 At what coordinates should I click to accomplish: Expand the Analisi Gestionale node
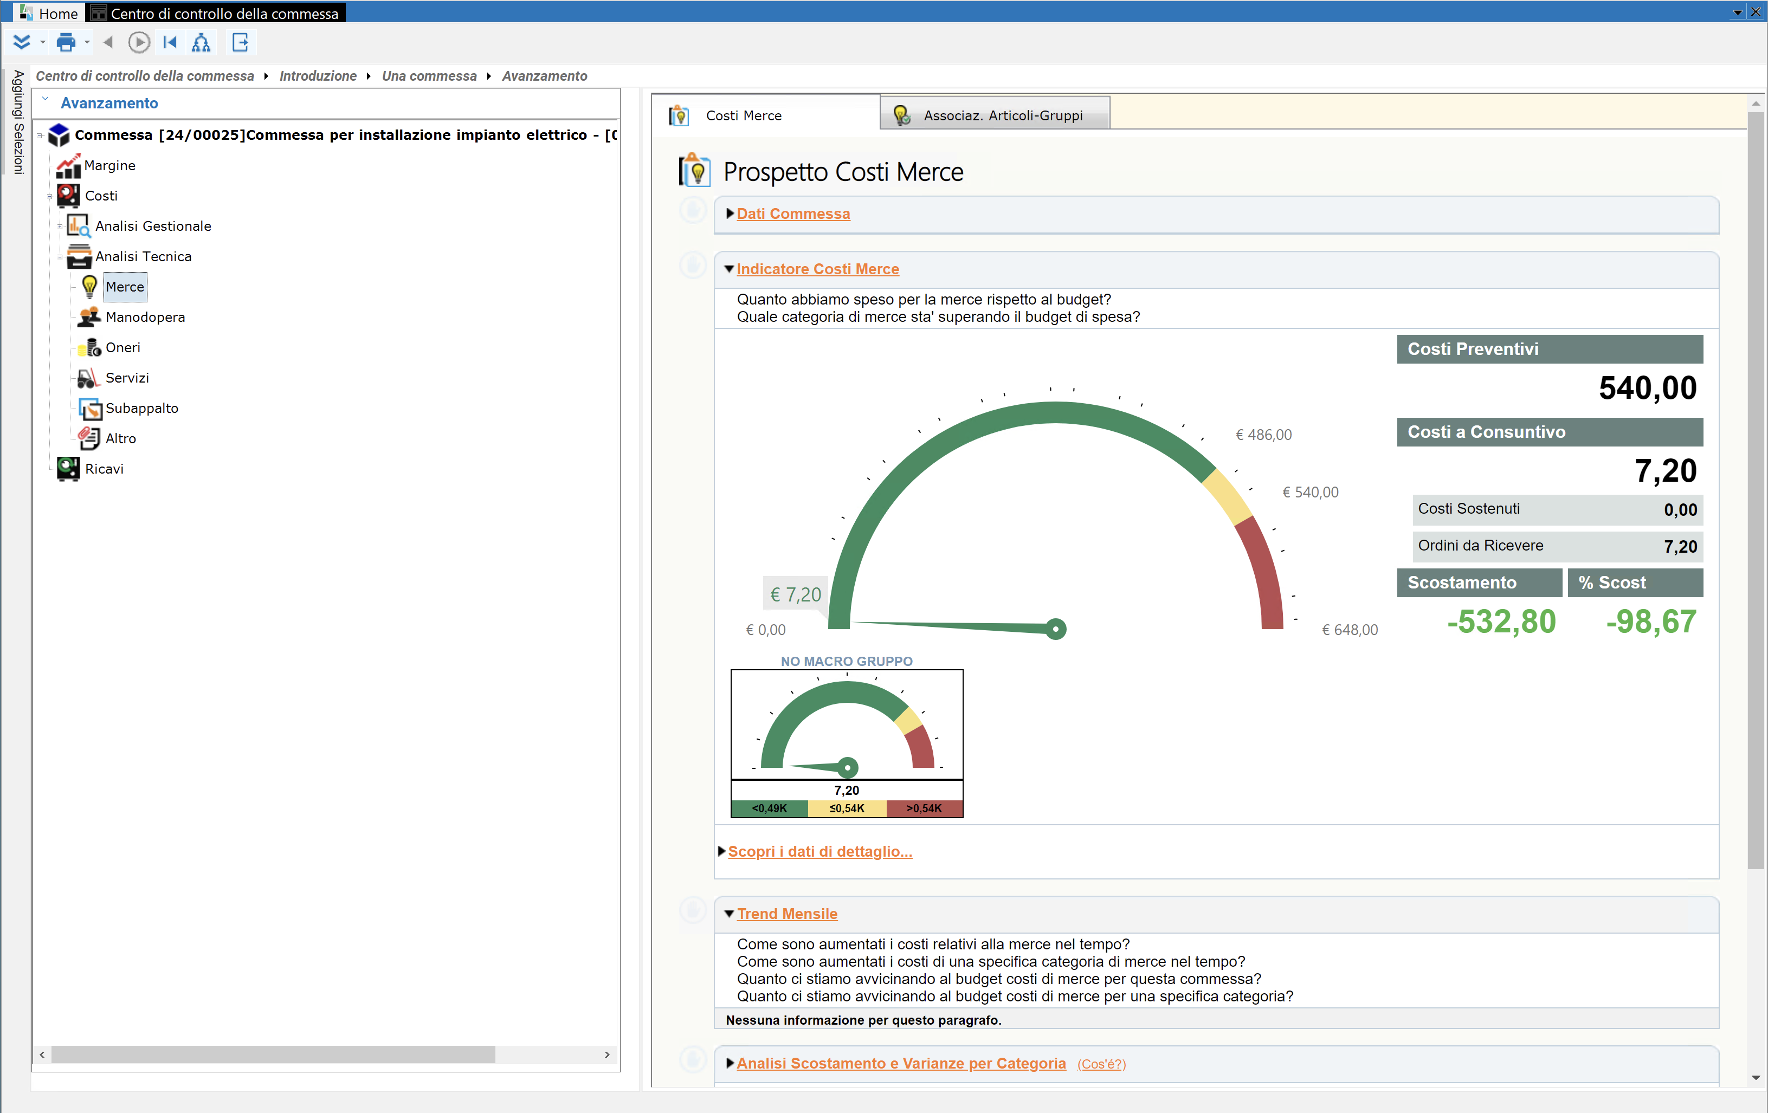click(x=60, y=226)
